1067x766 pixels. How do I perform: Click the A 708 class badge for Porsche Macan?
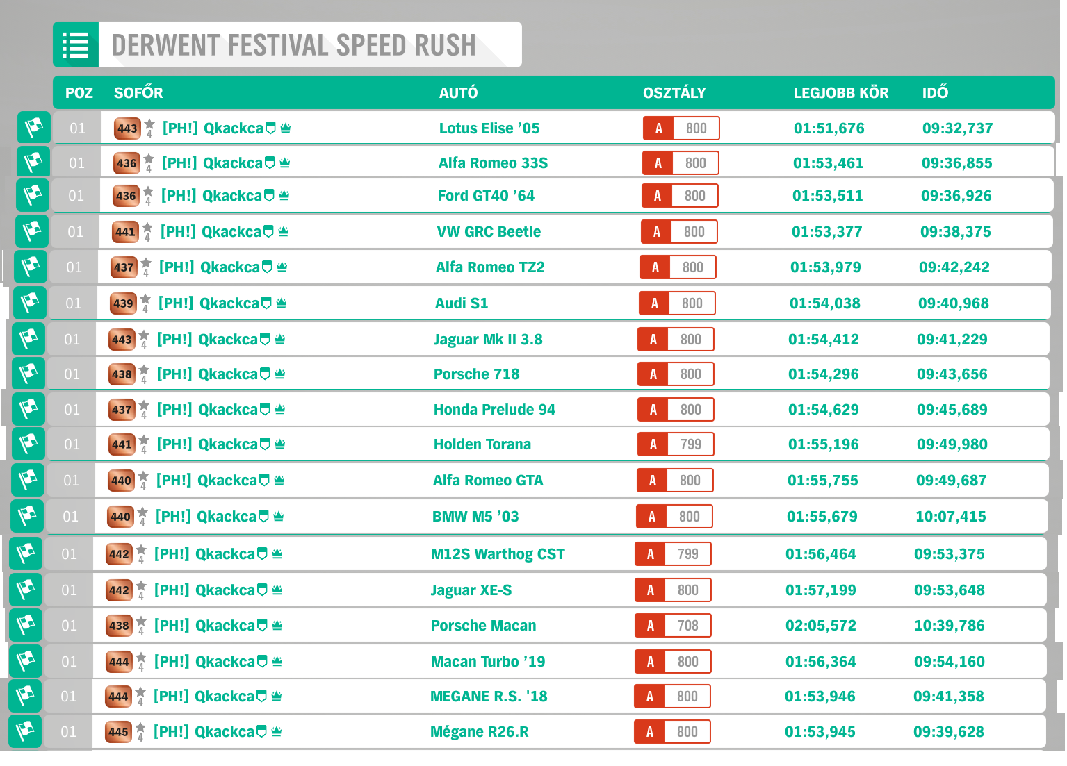pos(672,626)
